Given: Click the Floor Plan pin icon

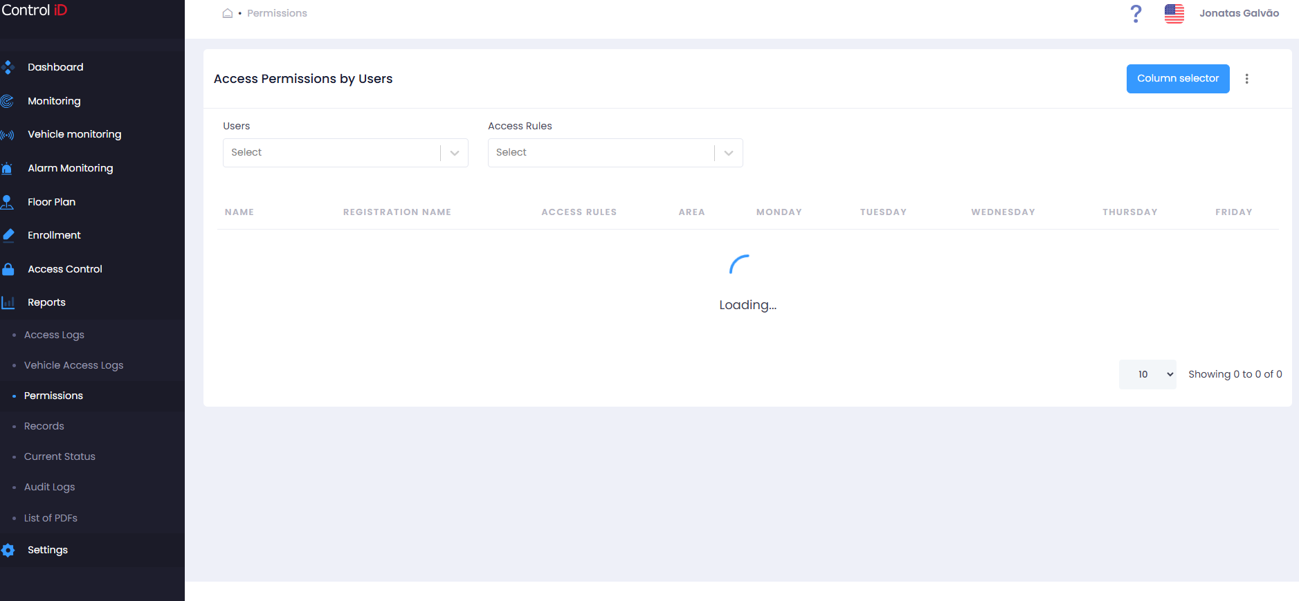Looking at the screenshot, I should [8, 202].
